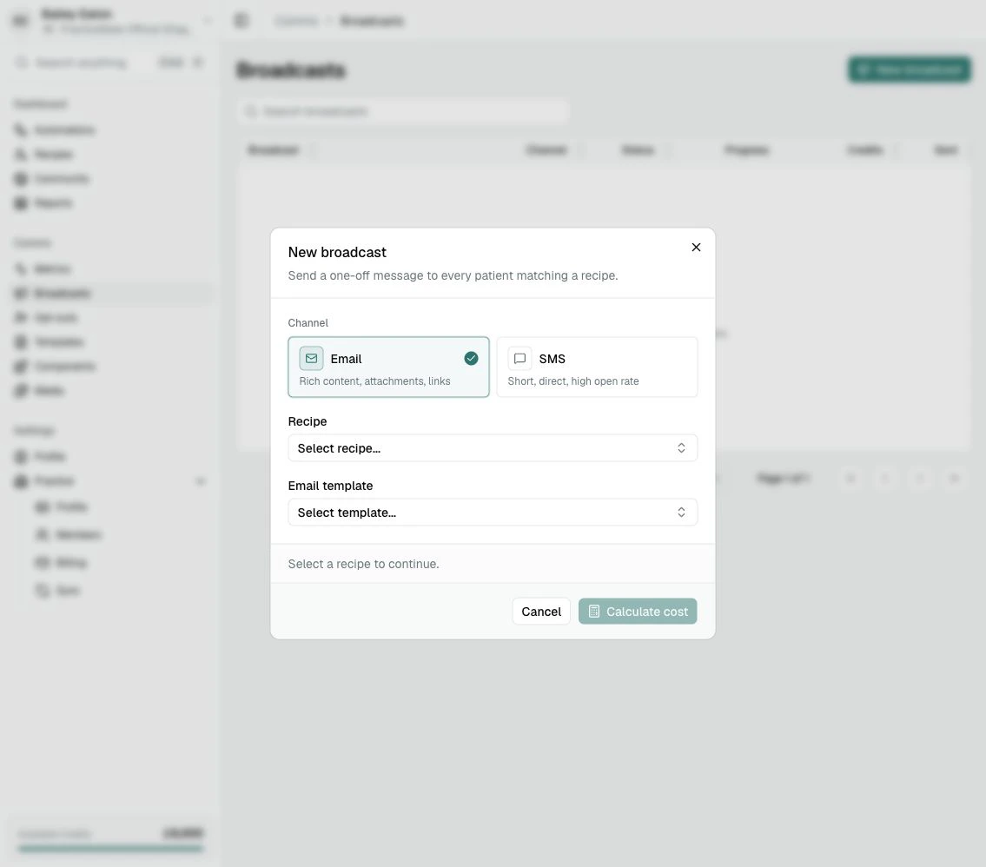Click 'Send a one-off message' description text
The height and width of the screenshot is (867, 986).
(x=453, y=275)
